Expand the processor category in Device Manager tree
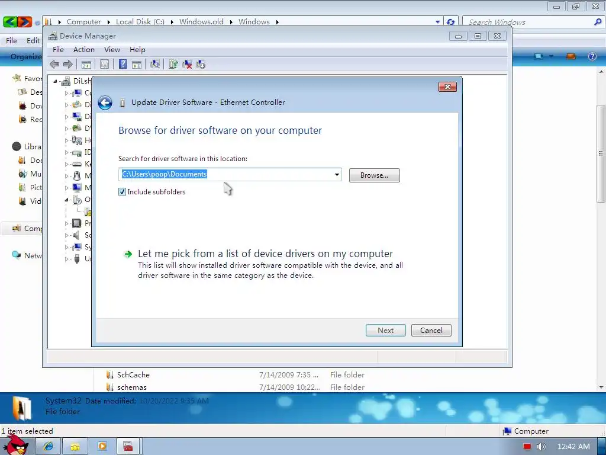Image resolution: width=606 pixels, height=455 pixels. [66, 223]
